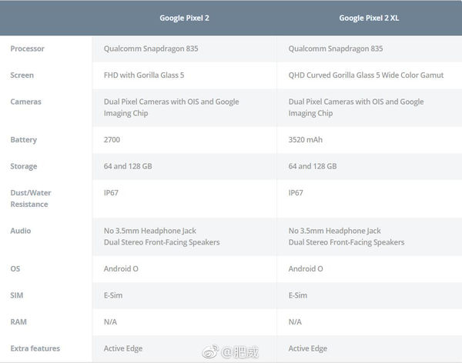Click the Audio row label

[x=21, y=231]
